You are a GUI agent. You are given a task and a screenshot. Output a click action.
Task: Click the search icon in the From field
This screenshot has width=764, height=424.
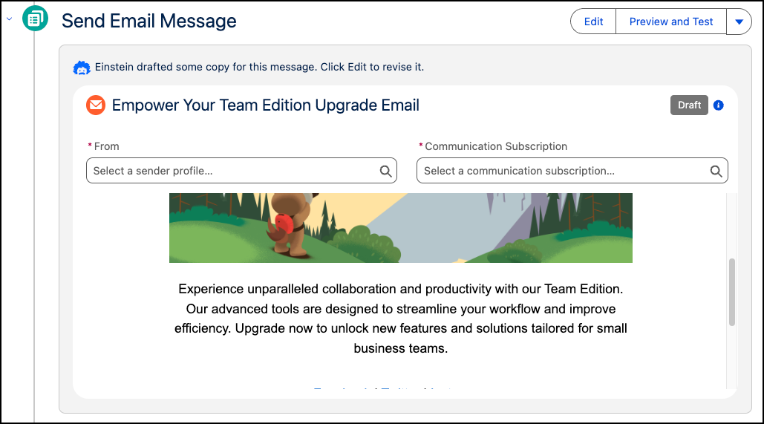tap(385, 171)
